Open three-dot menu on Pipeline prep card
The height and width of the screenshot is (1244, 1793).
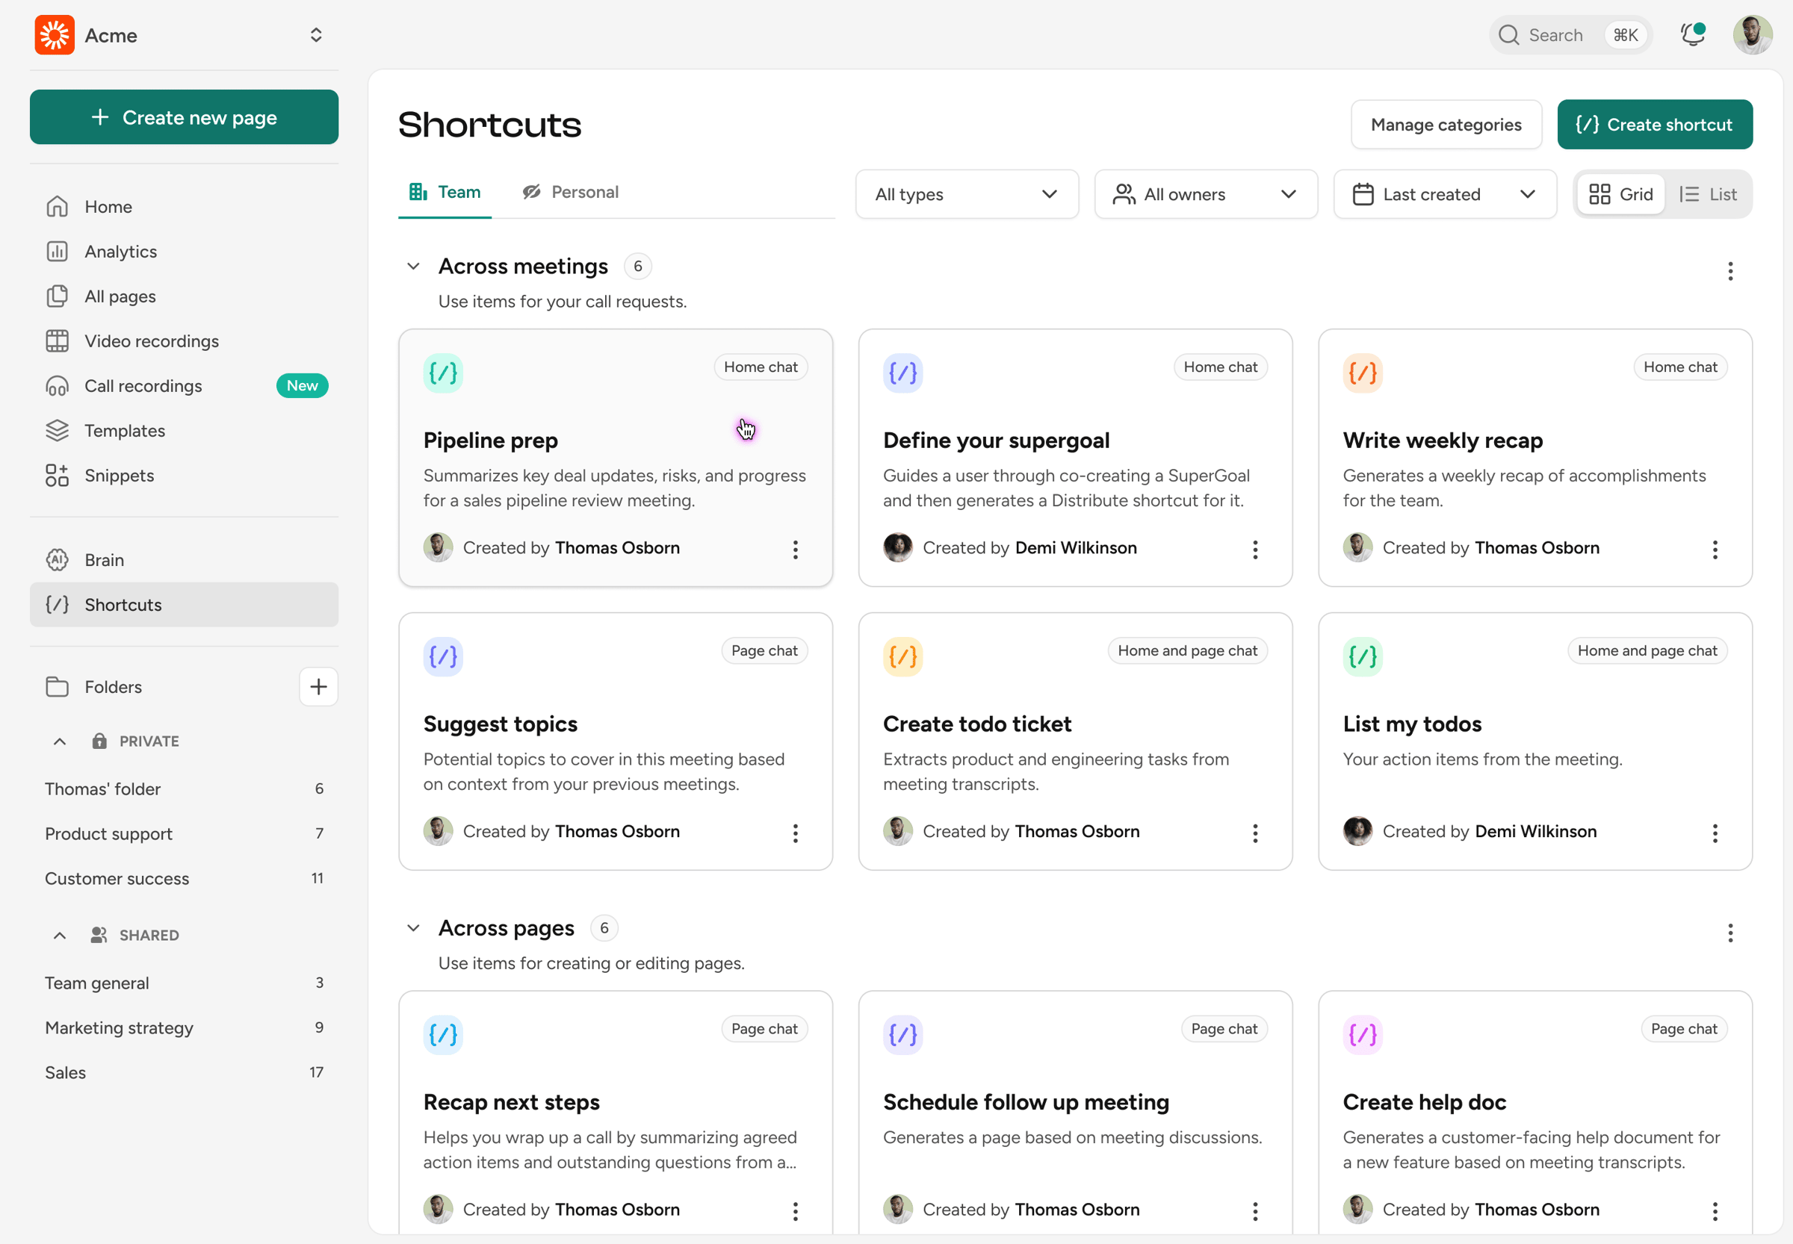[795, 550]
